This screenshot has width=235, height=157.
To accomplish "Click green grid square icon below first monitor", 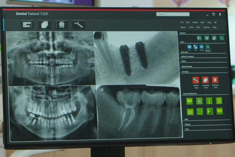I will pyautogui.click(x=190, y=112).
